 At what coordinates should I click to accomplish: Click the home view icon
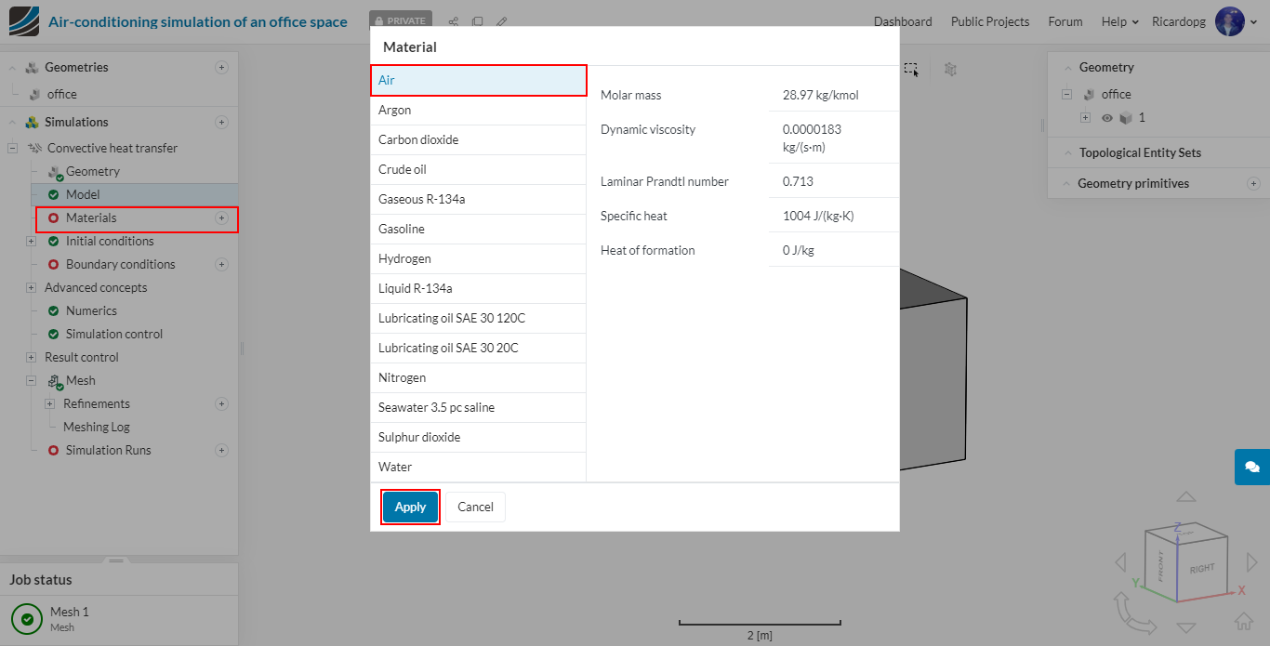[x=1243, y=621]
